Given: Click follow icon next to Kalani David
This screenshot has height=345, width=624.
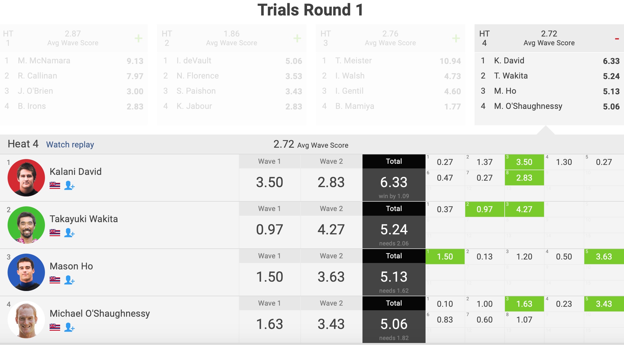Looking at the screenshot, I should 69,185.
